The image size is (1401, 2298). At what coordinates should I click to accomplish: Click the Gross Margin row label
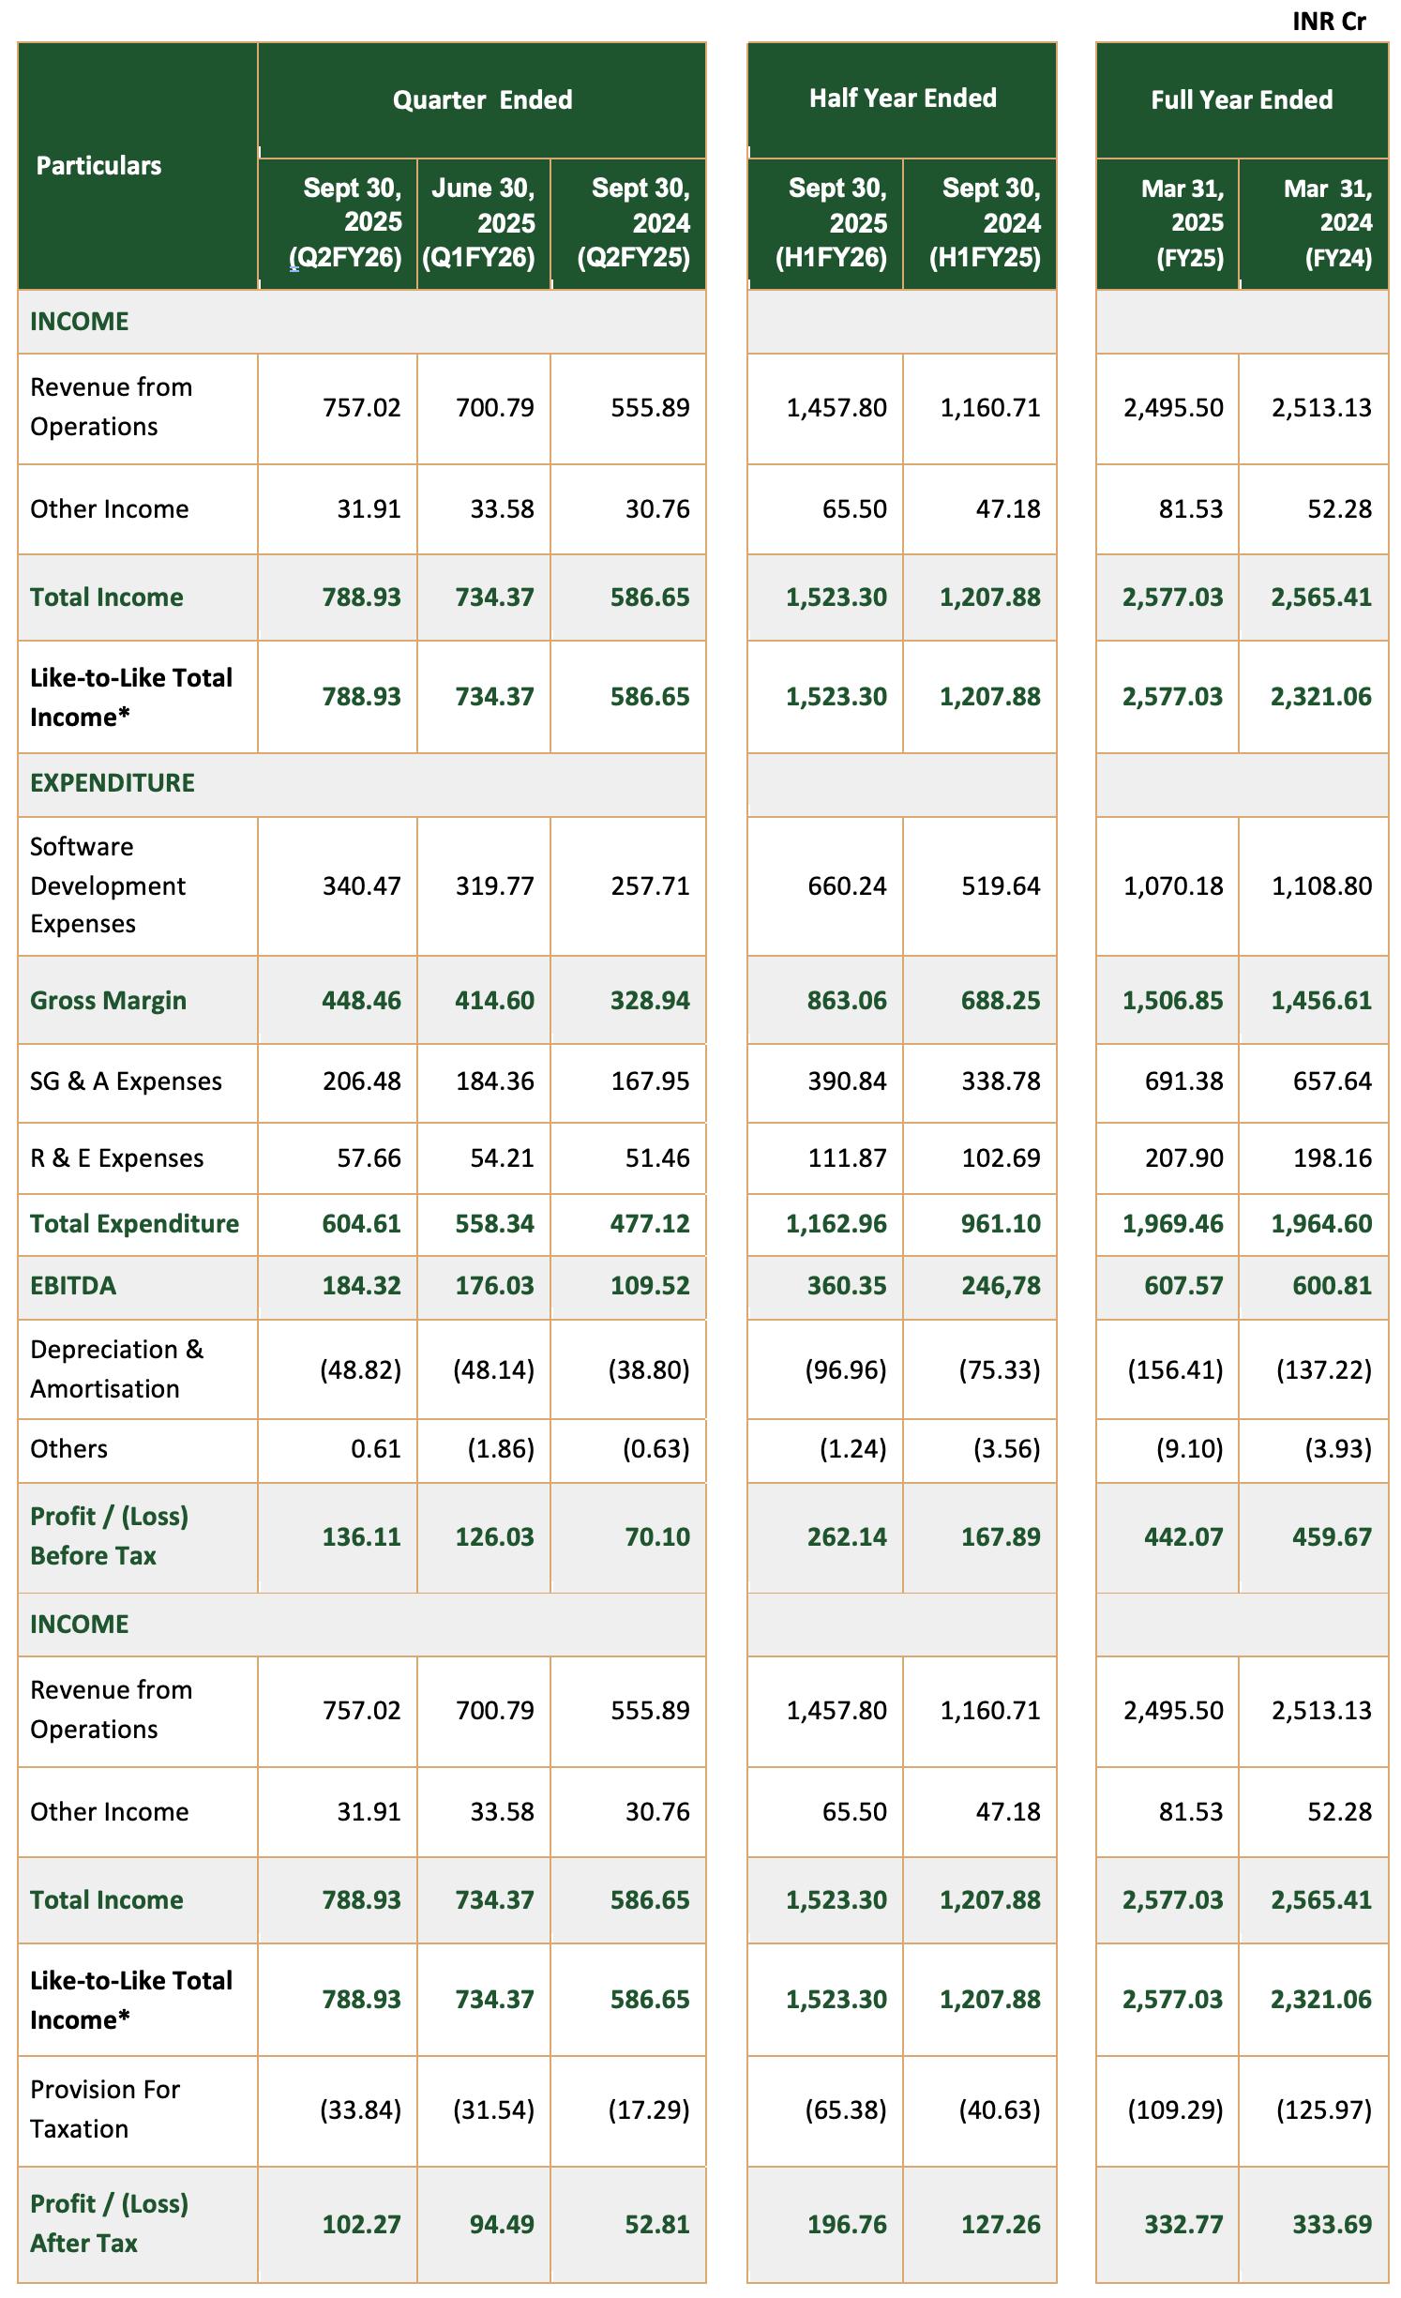pos(108,1001)
